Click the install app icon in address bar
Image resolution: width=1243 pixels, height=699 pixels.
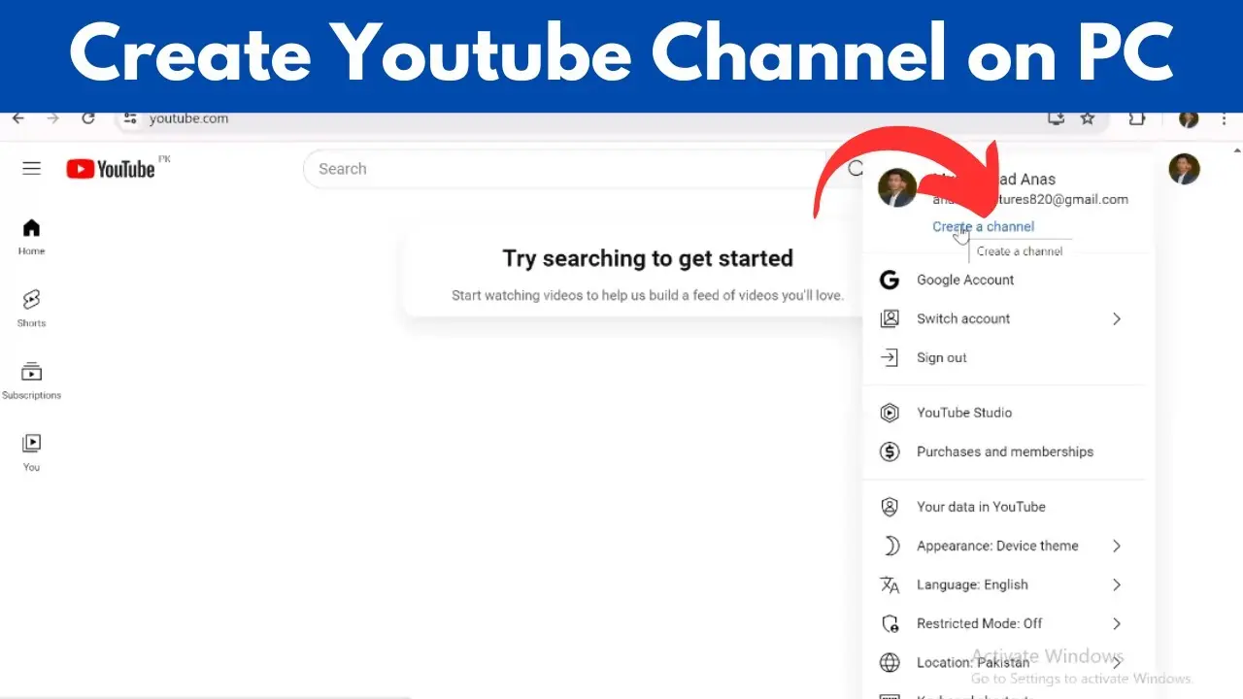(1057, 118)
